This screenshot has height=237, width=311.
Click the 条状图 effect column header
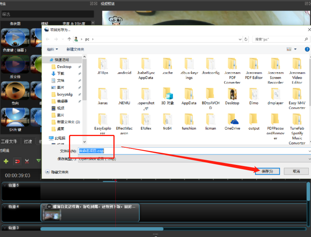pos(15,24)
